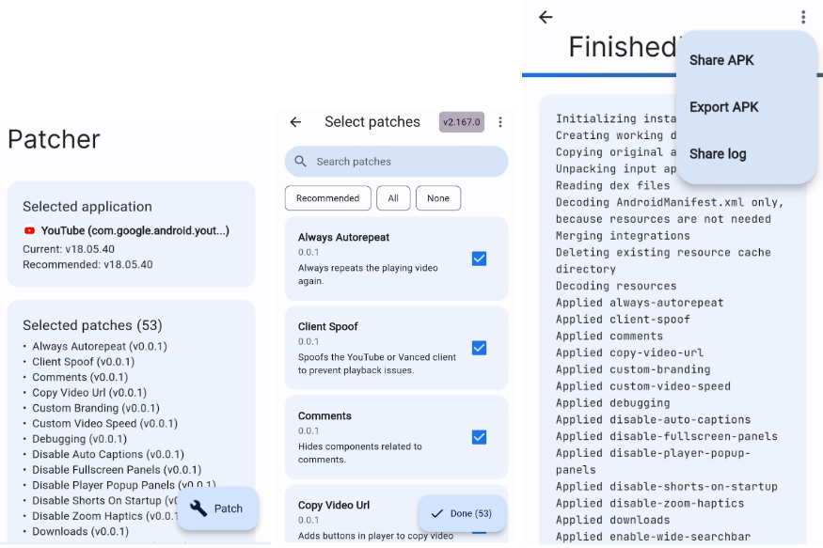Tap the Search patches input field
This screenshot has width=823, height=548.
(x=395, y=162)
